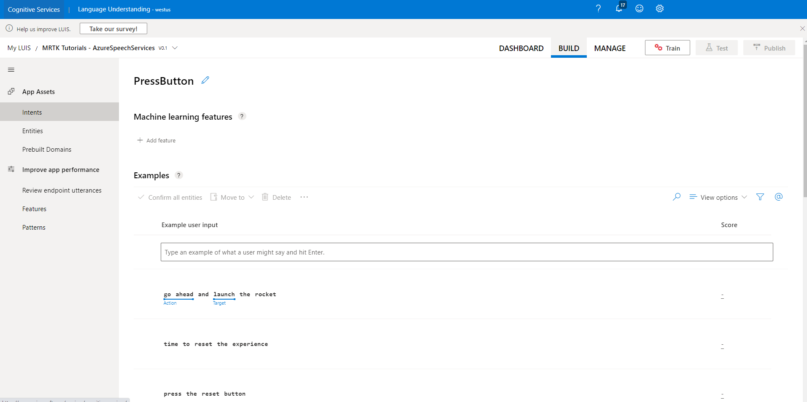807x402 pixels.
Task: Click the smiley feedback icon
Action: [x=640, y=9]
